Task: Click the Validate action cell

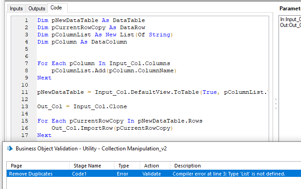Action: 152,174
